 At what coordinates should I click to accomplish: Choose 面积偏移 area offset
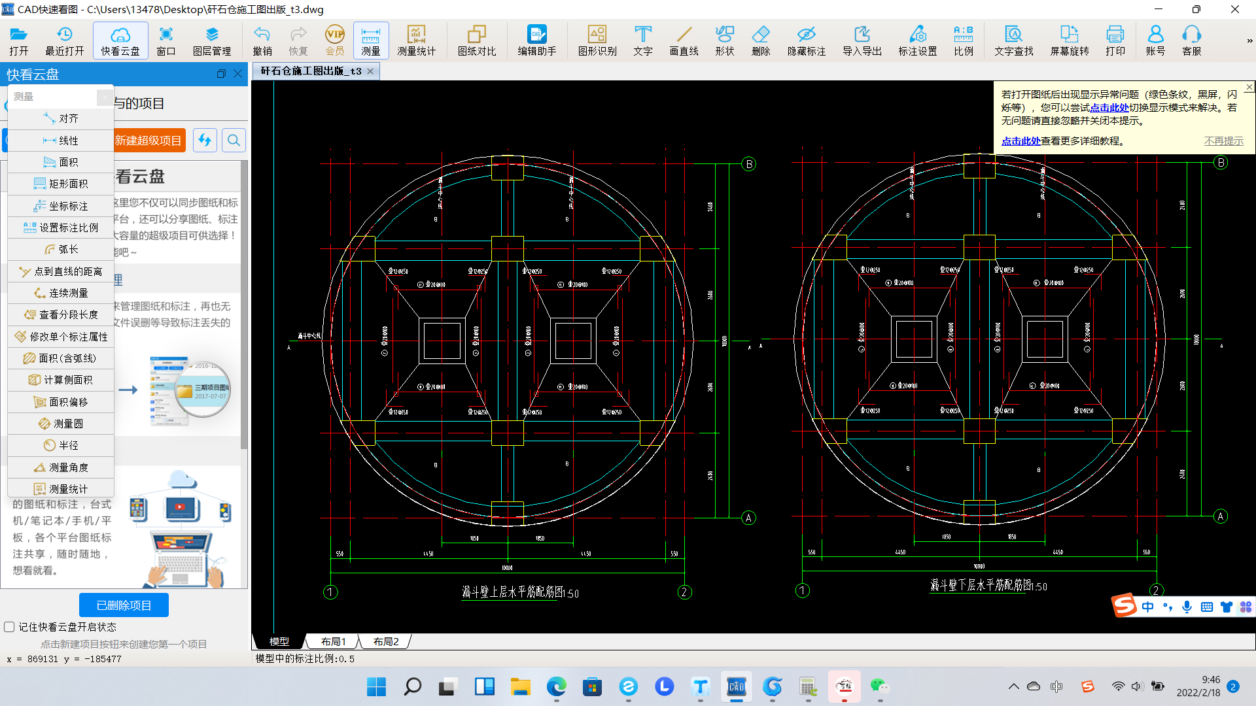point(61,402)
